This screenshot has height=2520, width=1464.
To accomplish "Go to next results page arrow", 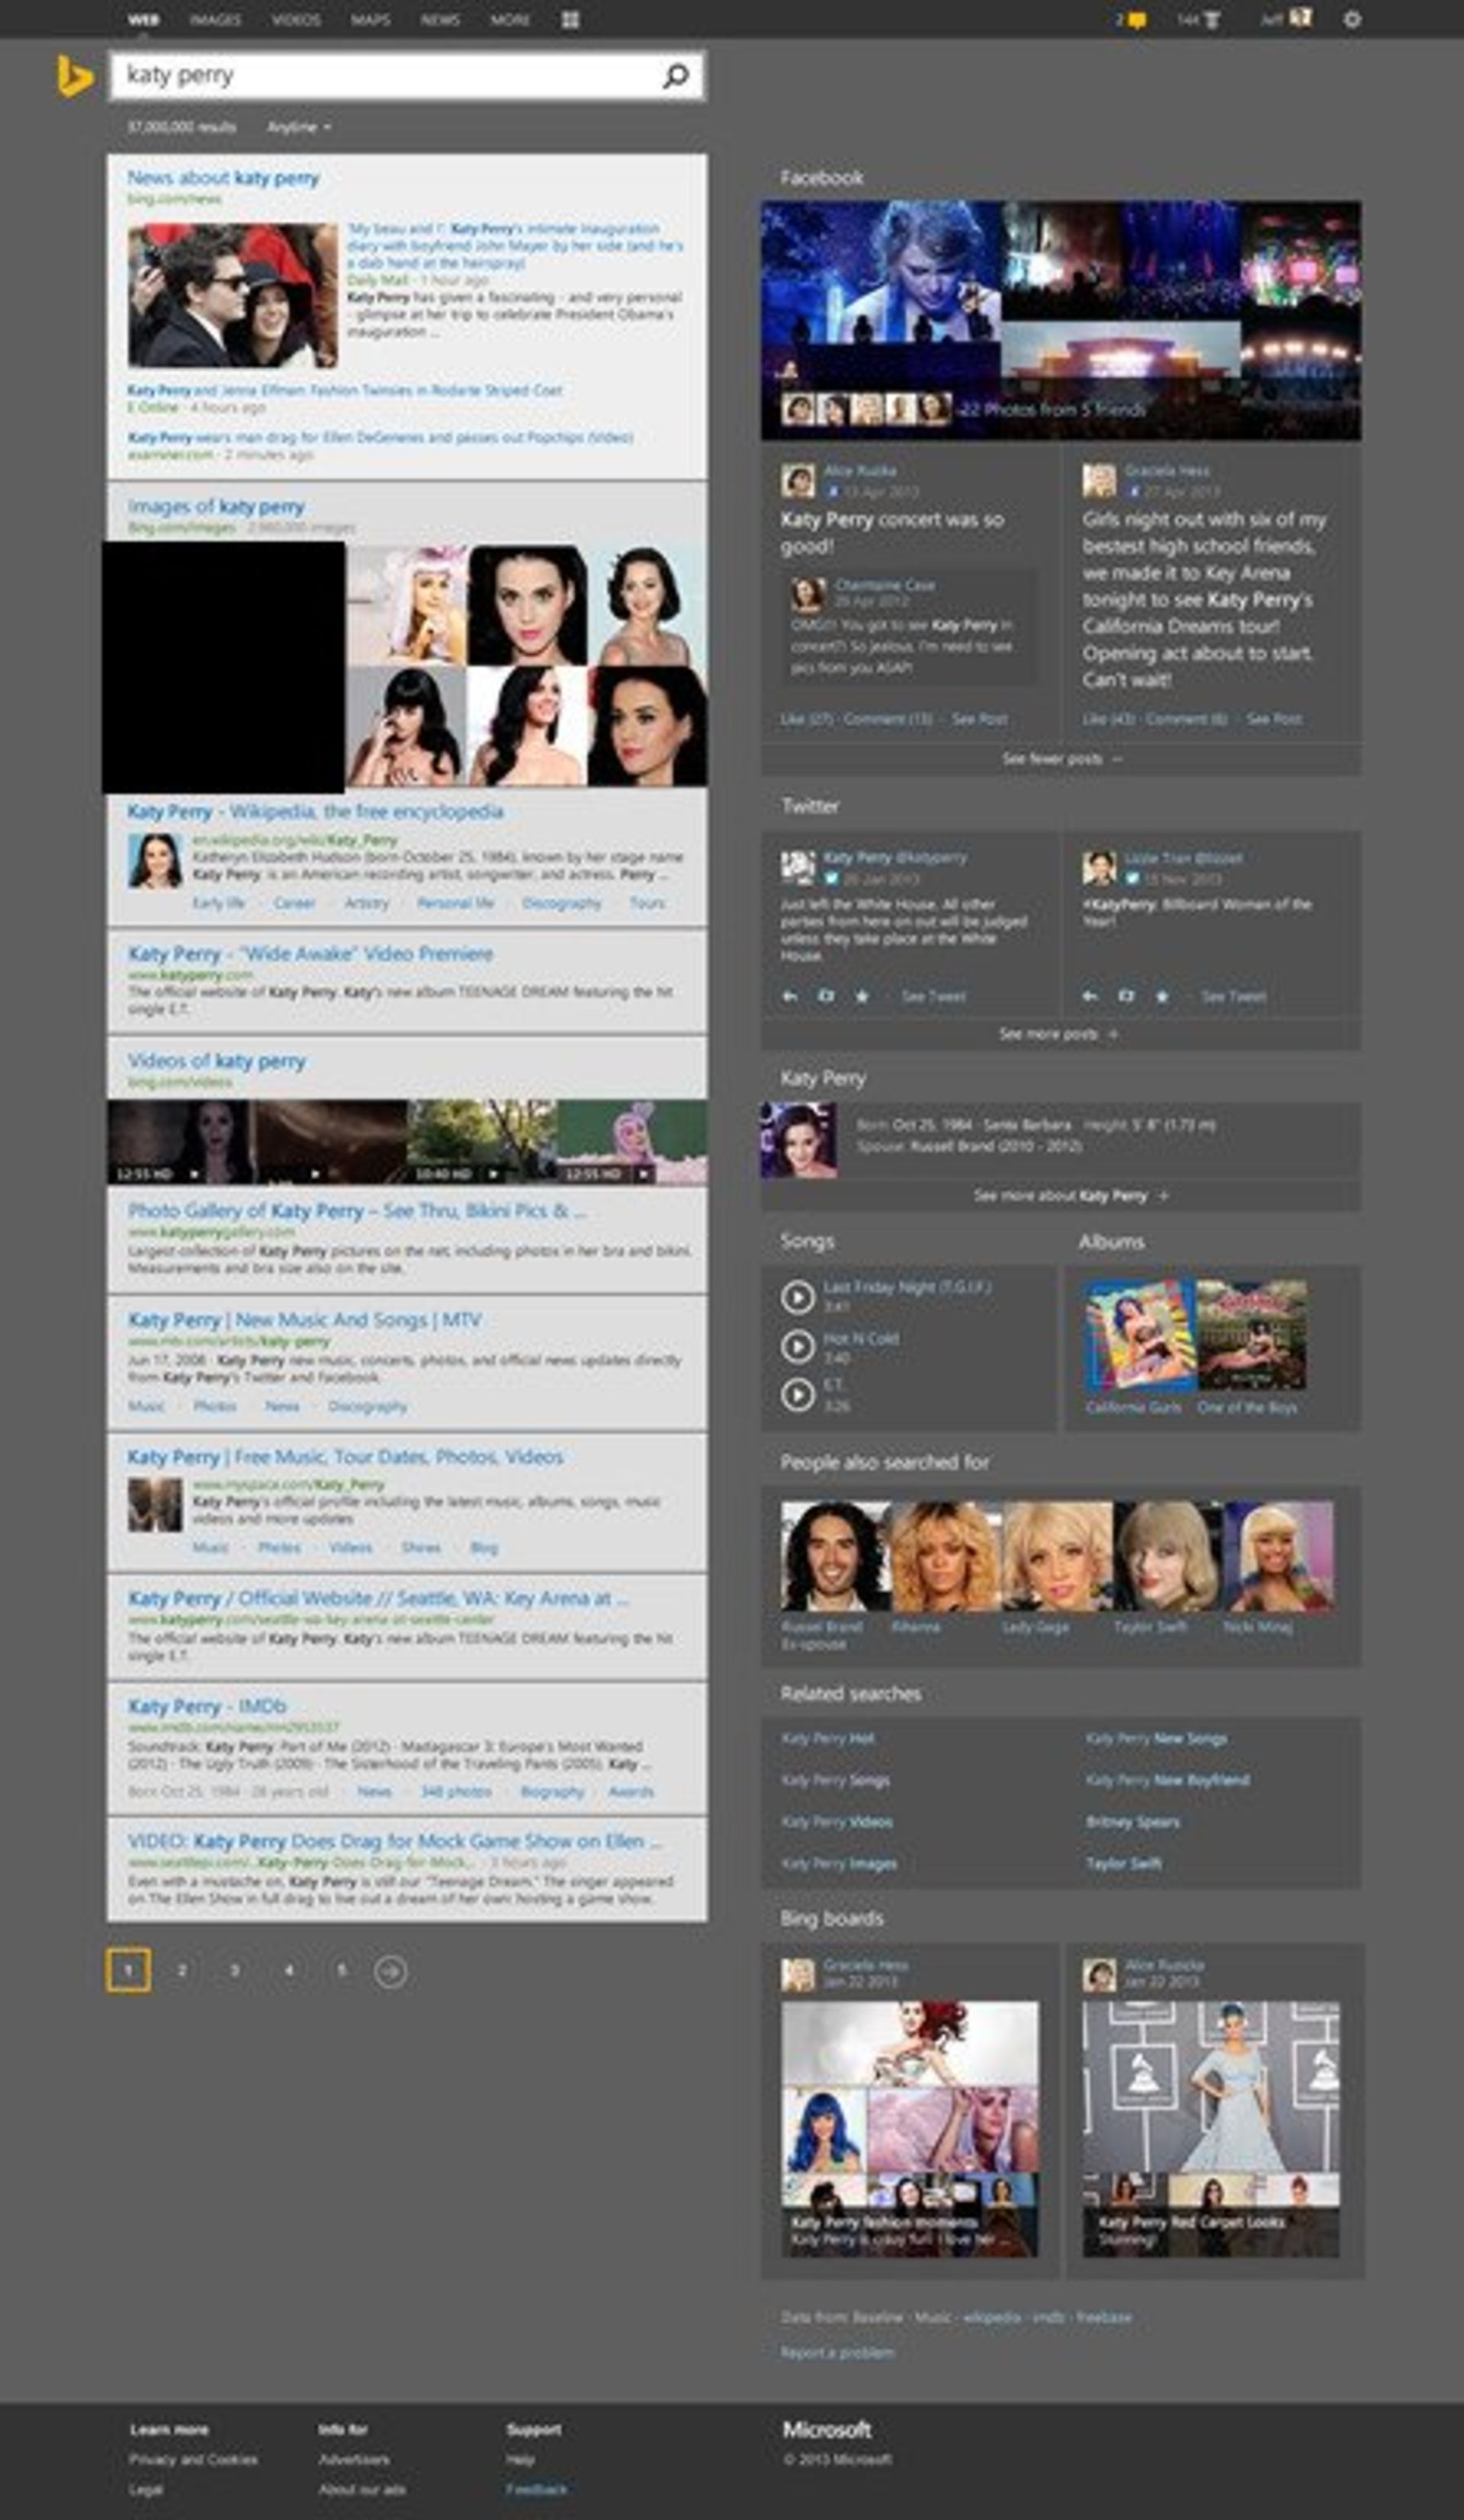I will (x=390, y=1971).
